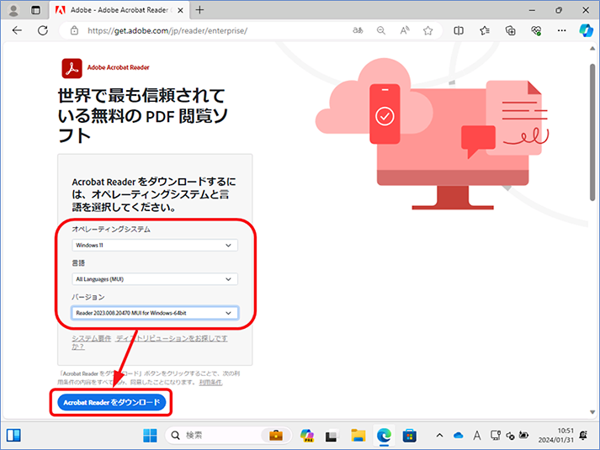Click the IME input mode A indicator
Screen dimensions: 600x450
(477, 436)
